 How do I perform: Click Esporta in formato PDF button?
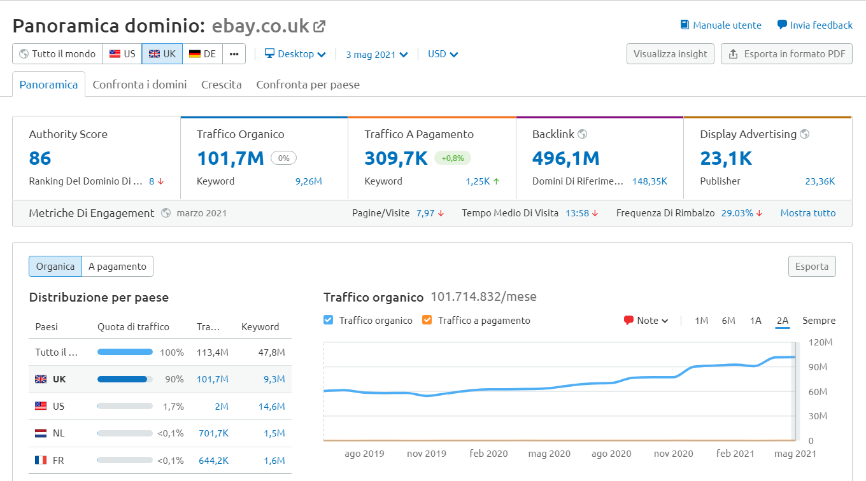tap(786, 54)
